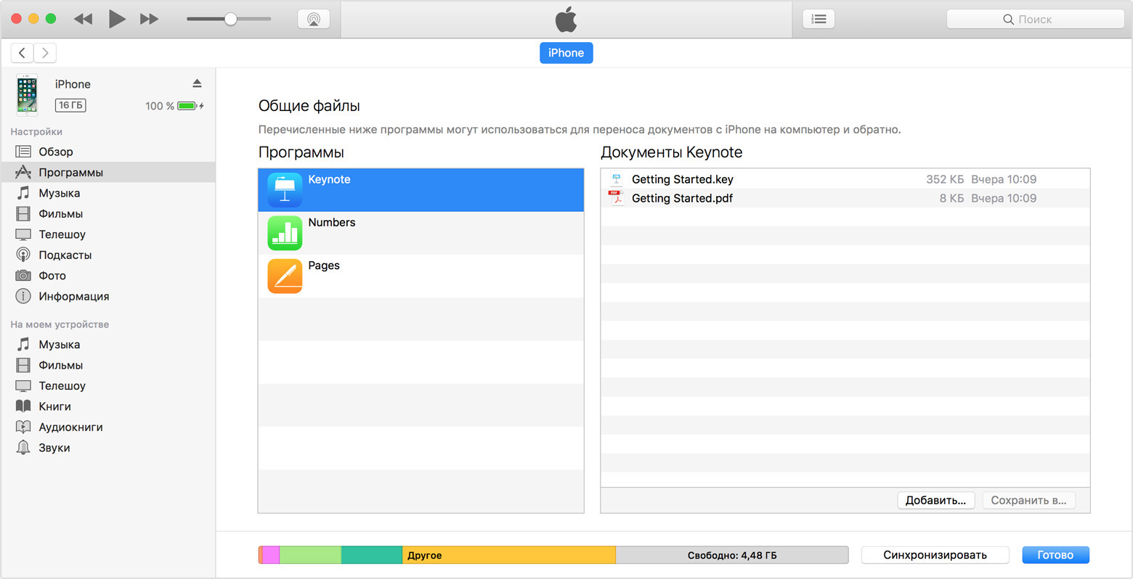Open Фильмы under На моем устройстве
This screenshot has height=579, width=1133.
[x=107, y=365]
